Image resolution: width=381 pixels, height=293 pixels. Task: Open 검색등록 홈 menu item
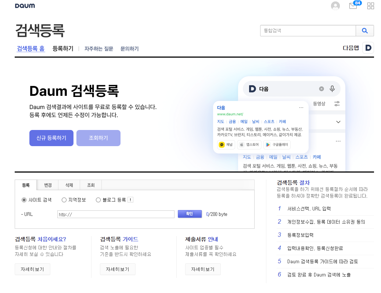[30, 48]
